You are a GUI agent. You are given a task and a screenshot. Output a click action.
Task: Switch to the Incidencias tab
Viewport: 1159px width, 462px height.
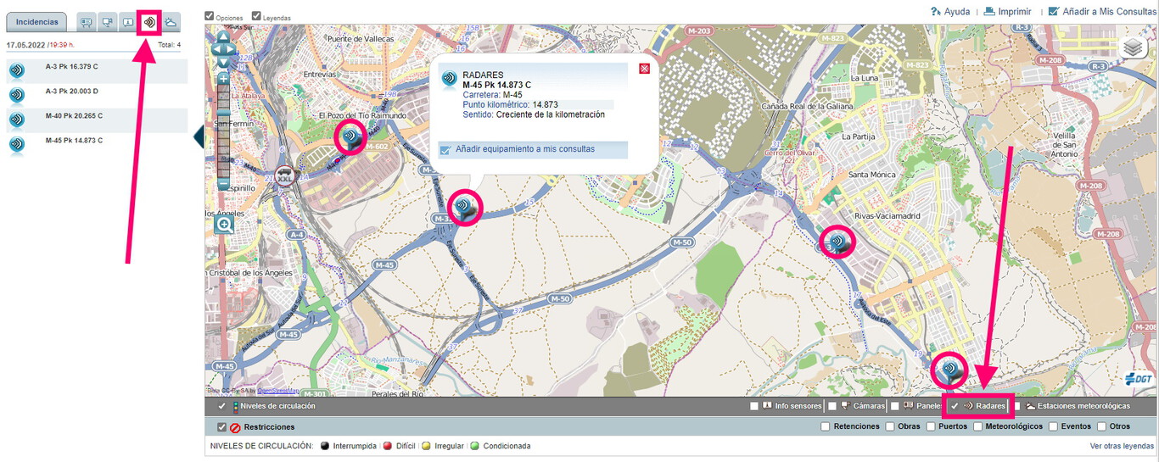tap(37, 20)
